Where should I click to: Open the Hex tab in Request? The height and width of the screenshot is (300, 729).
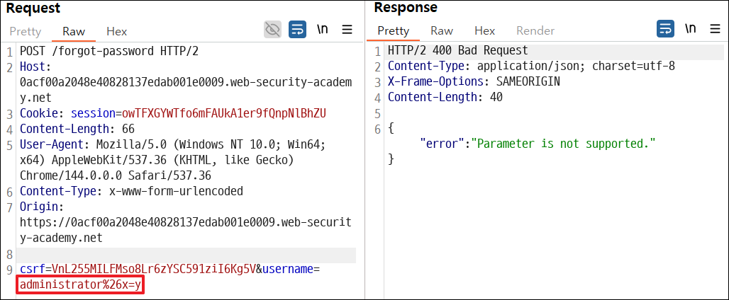pos(117,32)
